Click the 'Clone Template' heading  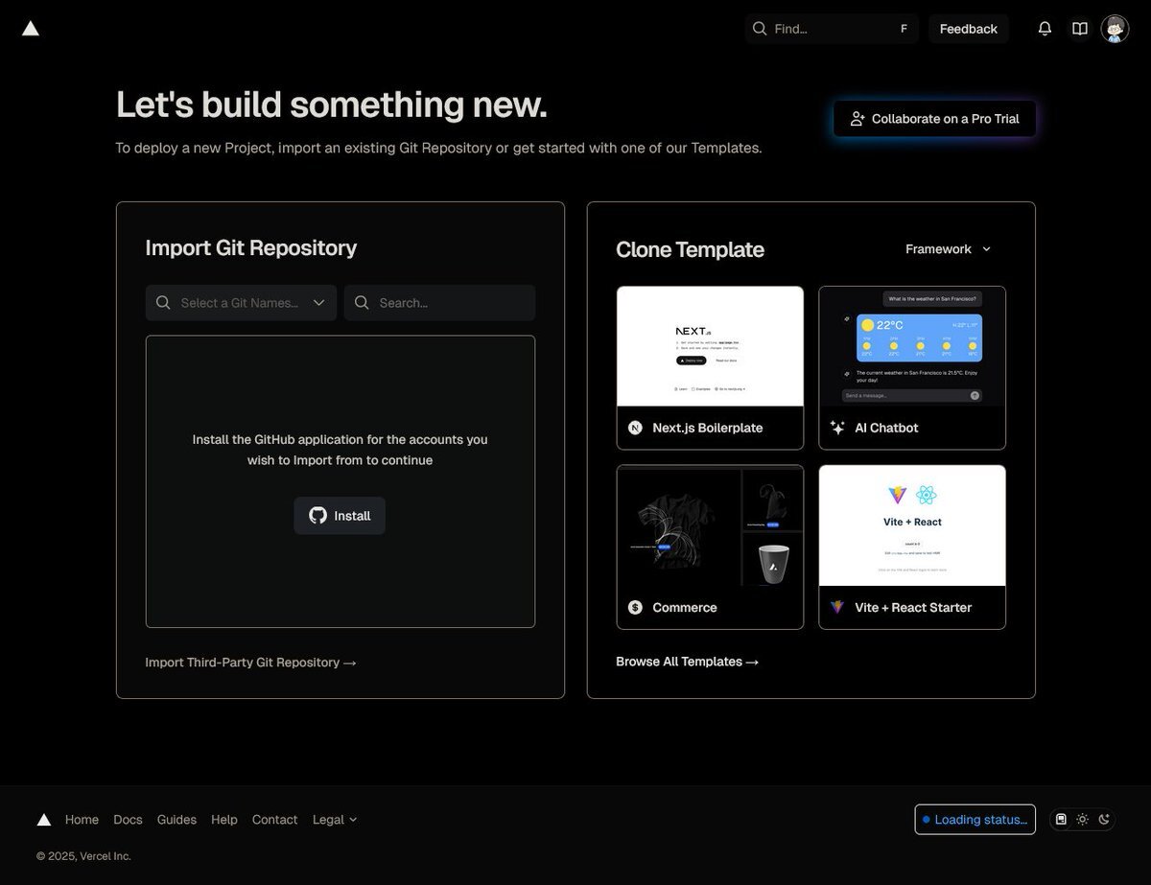click(690, 249)
